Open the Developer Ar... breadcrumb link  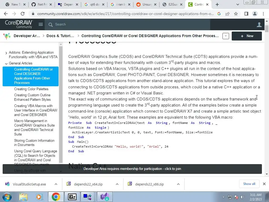(x=27, y=36)
